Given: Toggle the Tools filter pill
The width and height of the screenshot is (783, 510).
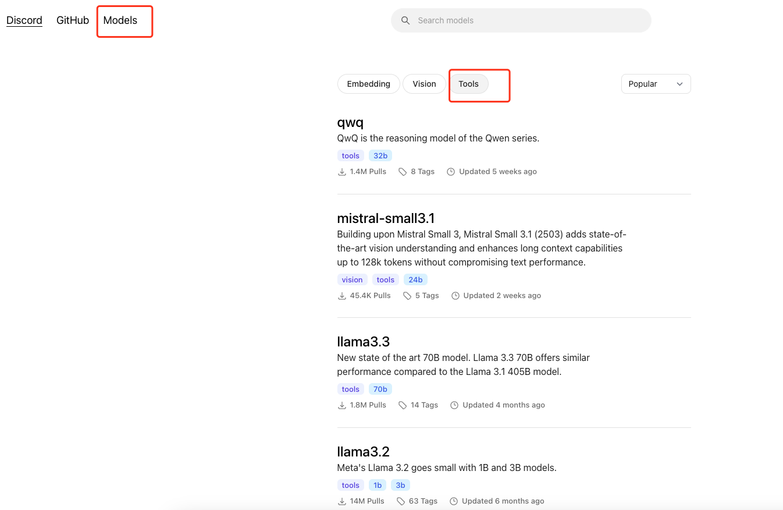Looking at the screenshot, I should [x=468, y=84].
